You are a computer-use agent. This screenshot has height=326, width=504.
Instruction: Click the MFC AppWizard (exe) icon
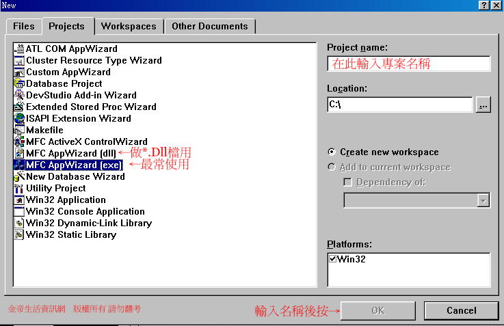pyautogui.click(x=19, y=165)
